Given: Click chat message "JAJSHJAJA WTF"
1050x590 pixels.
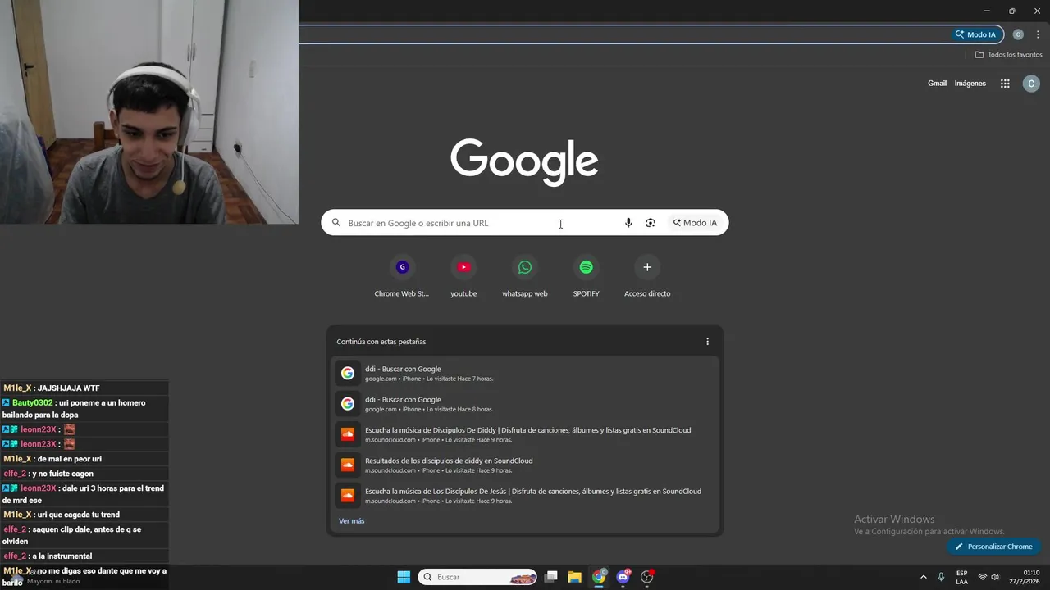Looking at the screenshot, I should pyautogui.click(x=69, y=388).
